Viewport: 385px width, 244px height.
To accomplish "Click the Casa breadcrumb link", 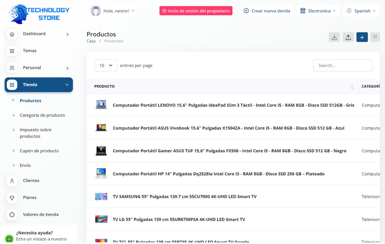I will (x=91, y=41).
